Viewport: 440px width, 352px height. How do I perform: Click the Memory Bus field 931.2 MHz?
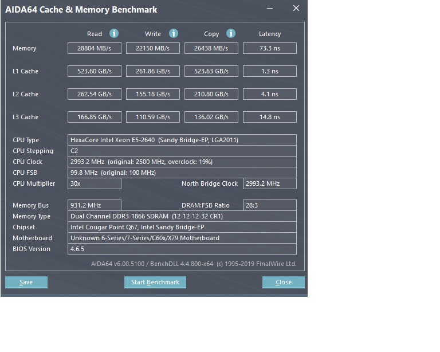point(95,205)
